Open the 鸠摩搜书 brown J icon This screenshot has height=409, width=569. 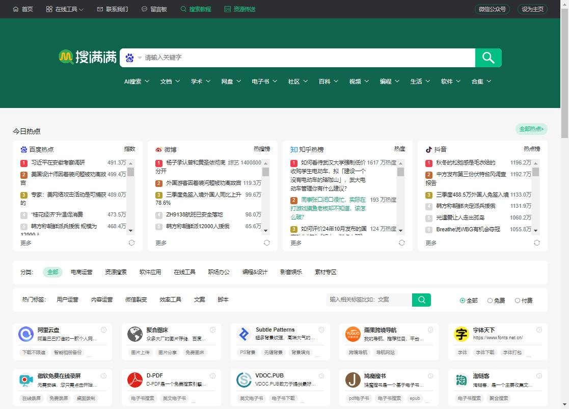[x=353, y=380]
